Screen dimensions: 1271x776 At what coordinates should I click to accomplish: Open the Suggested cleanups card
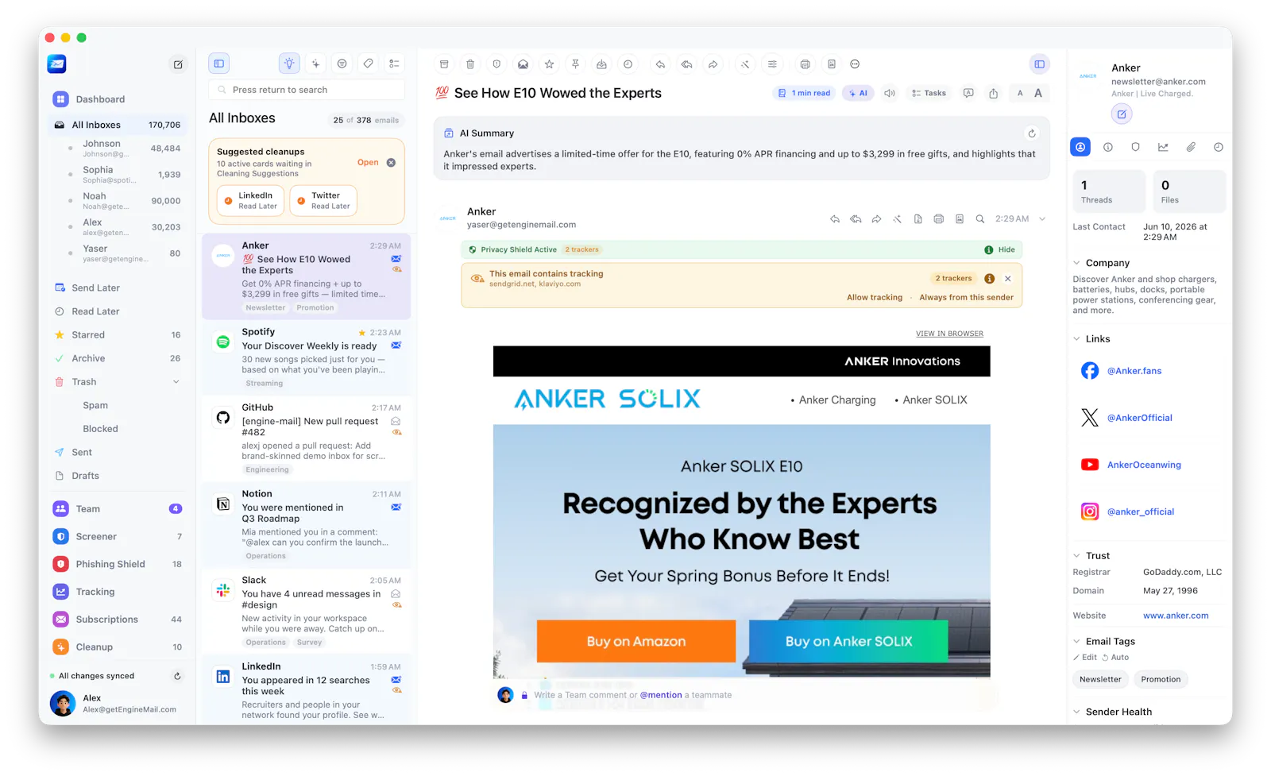(x=367, y=163)
